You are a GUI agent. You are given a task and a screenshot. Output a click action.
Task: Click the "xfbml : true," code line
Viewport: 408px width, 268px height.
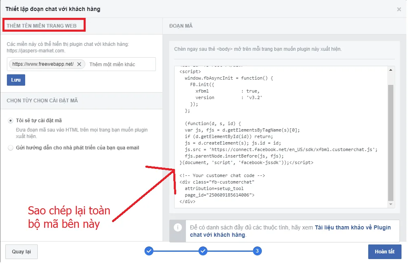tap(227, 91)
